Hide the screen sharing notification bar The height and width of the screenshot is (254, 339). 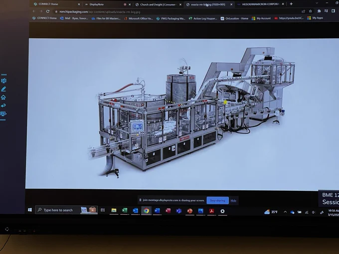coord(233,201)
